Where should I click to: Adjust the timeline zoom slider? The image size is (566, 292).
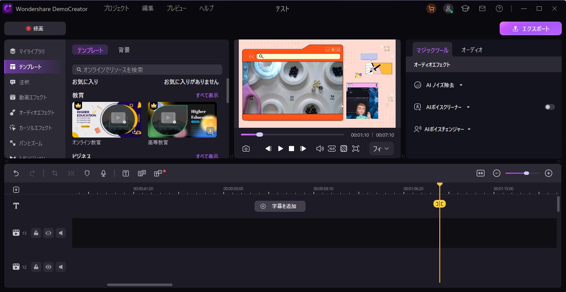[x=526, y=173]
